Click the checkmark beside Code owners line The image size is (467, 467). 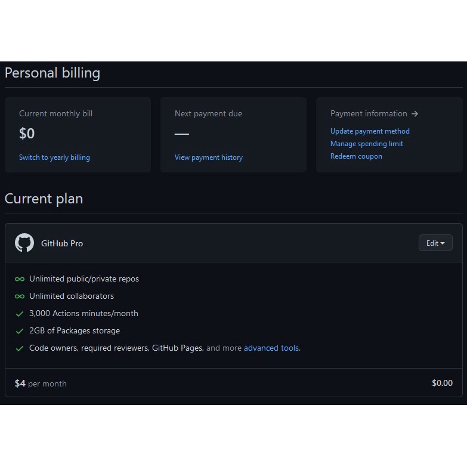20,348
